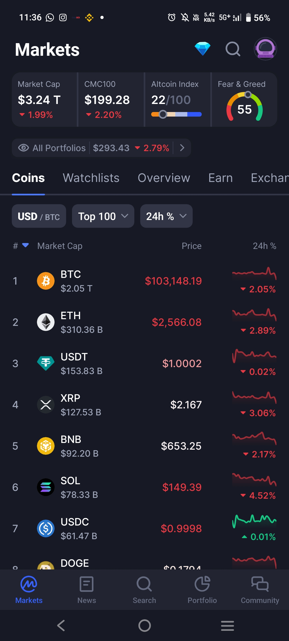Tap the blue diamond rewards icon
Image resolution: width=289 pixels, height=641 pixels.
point(202,49)
